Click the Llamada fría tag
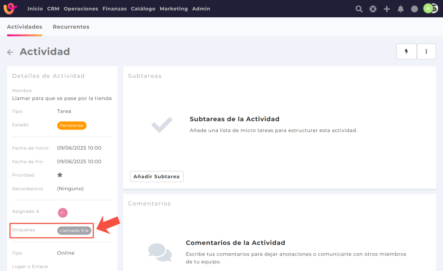This screenshot has height=271, width=443. (x=74, y=230)
